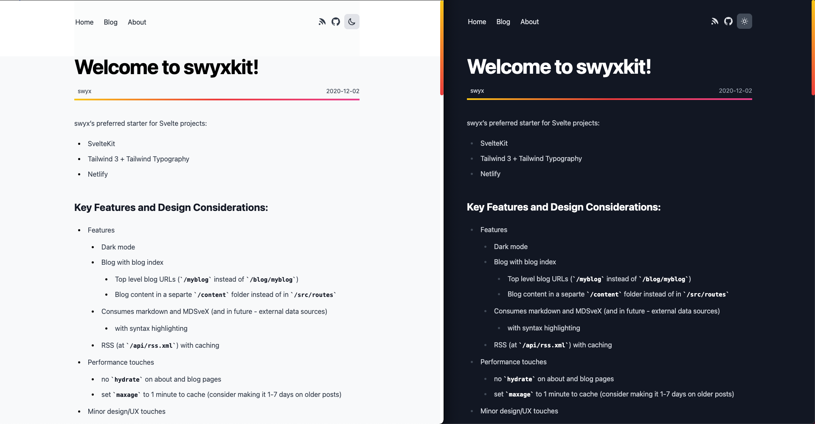Open GitHub icon in dark window

[x=728, y=21]
